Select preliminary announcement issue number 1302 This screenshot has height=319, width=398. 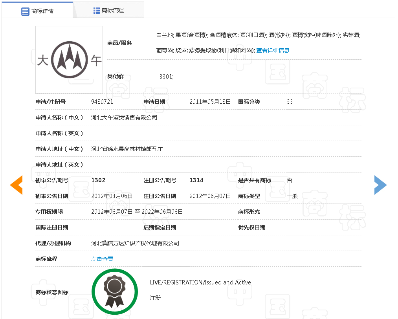tap(98, 180)
